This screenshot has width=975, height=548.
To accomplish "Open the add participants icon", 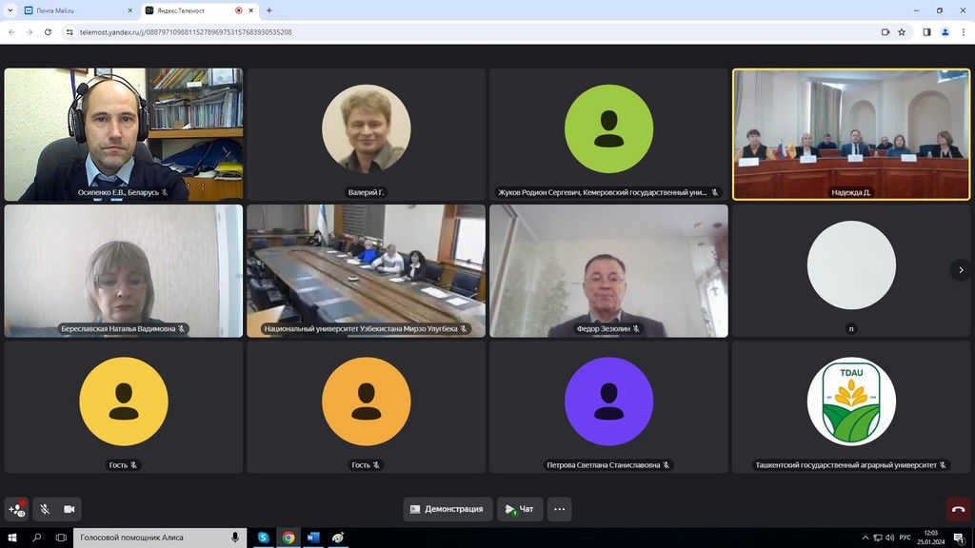I will coord(16,509).
